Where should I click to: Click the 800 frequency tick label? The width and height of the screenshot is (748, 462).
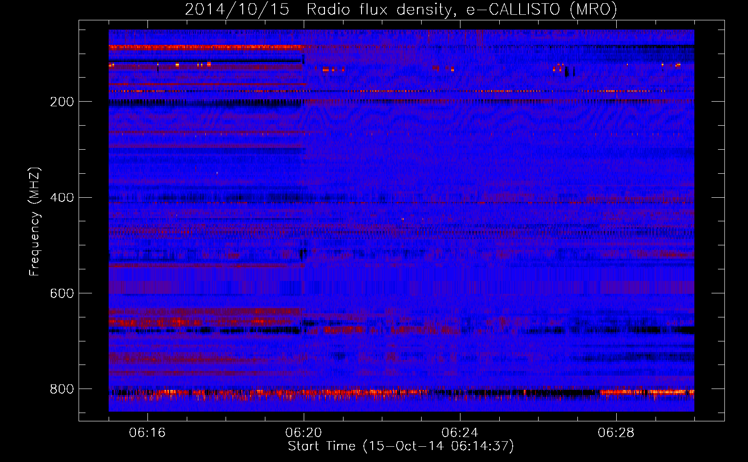click(x=62, y=389)
